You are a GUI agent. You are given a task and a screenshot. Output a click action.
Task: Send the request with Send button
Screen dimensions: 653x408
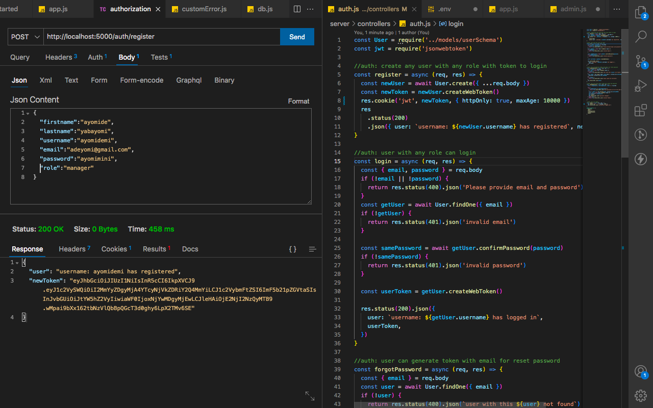pos(297,37)
